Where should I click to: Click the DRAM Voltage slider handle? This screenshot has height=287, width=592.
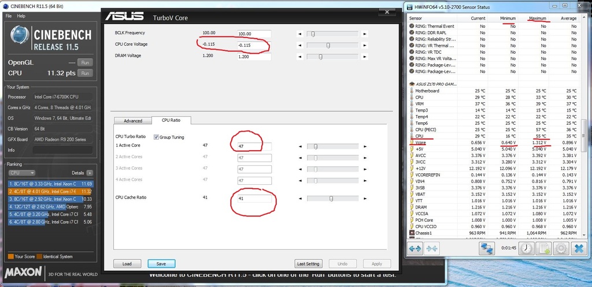click(320, 57)
